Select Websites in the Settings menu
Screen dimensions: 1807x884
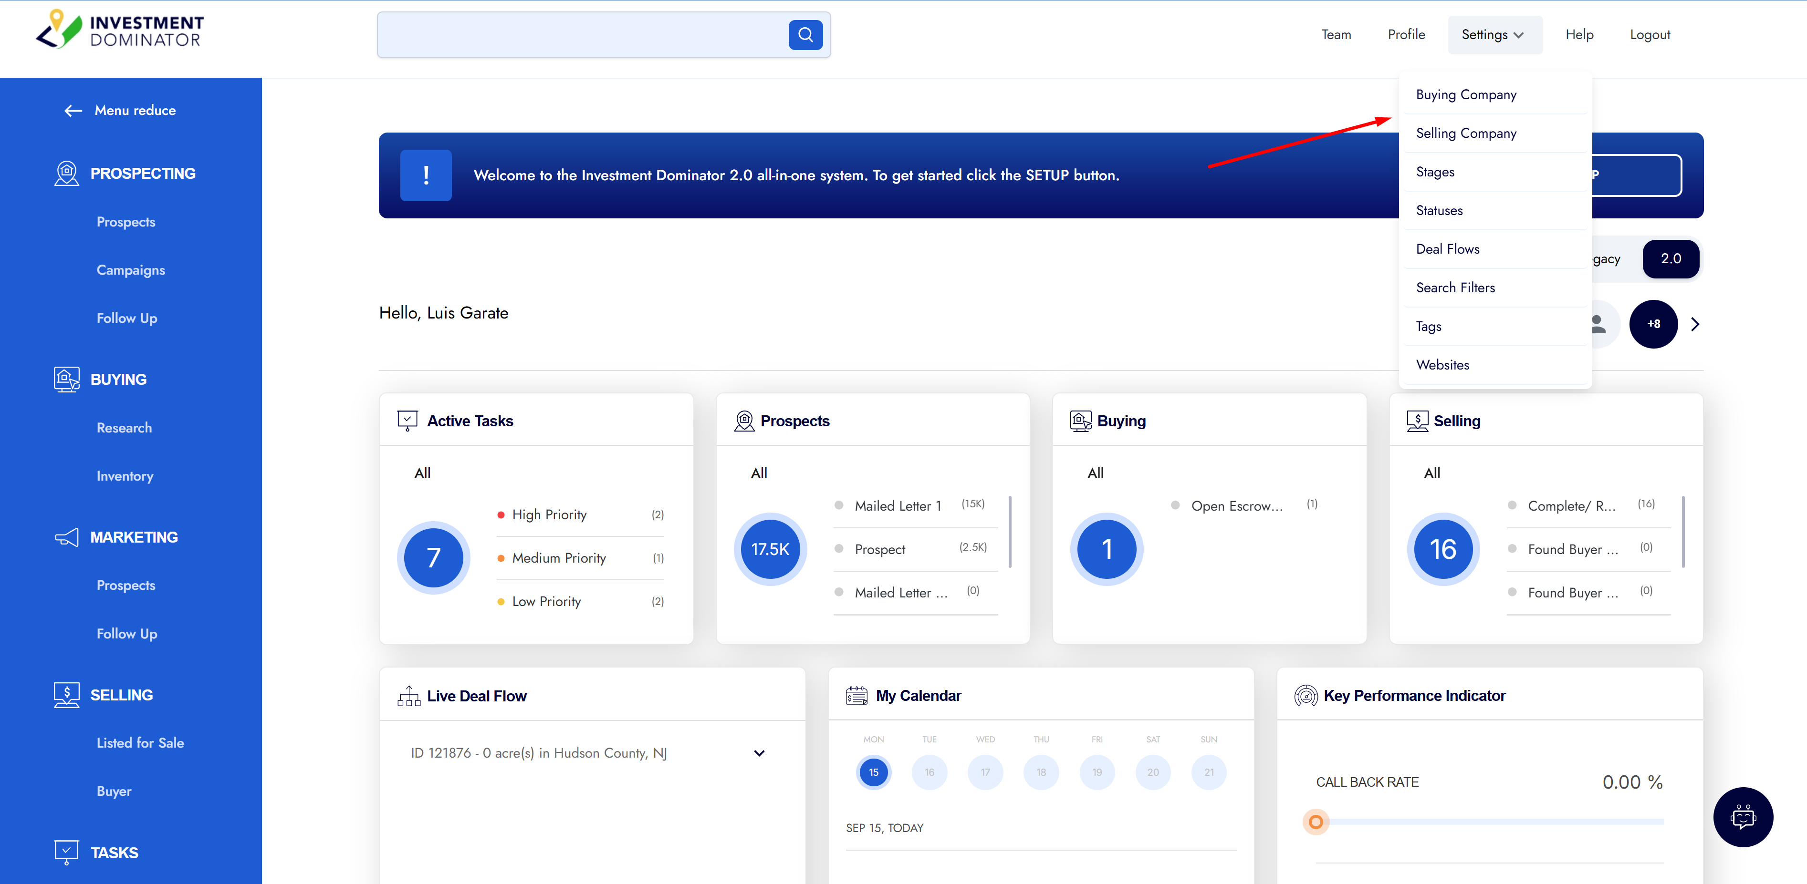[x=1495, y=365]
